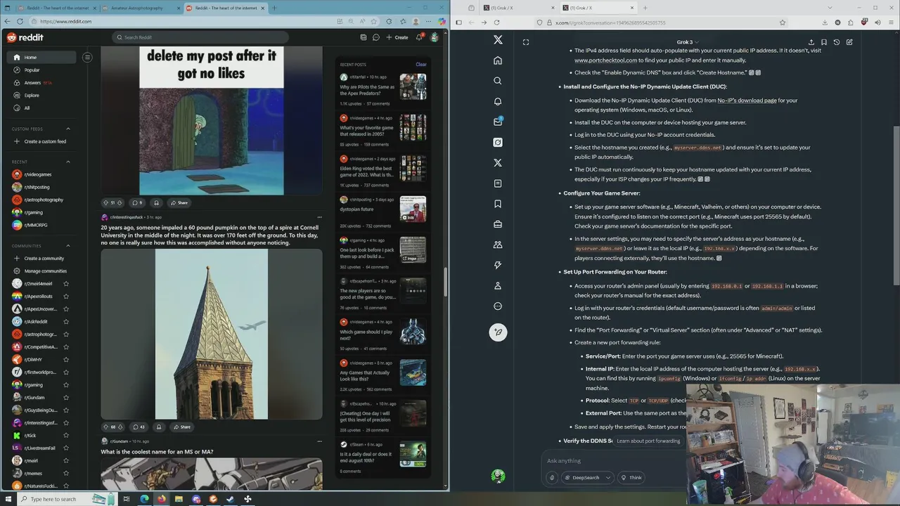
Task: Open Answers Beta in Reddit sidebar
Action: tap(43, 82)
